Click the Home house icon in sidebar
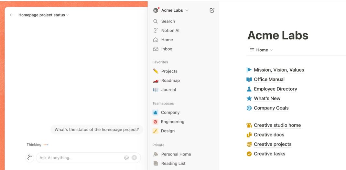Image resolution: width=346 pixels, height=170 pixels. 156,40
